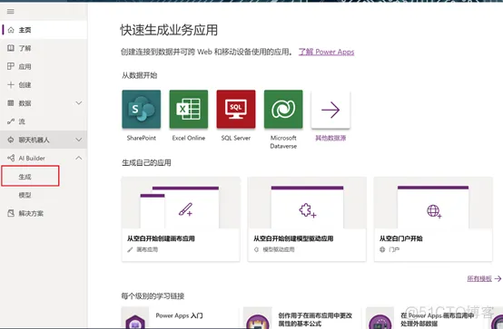Click the formulas learning card round icon
503x329 pixels.
point(258,322)
